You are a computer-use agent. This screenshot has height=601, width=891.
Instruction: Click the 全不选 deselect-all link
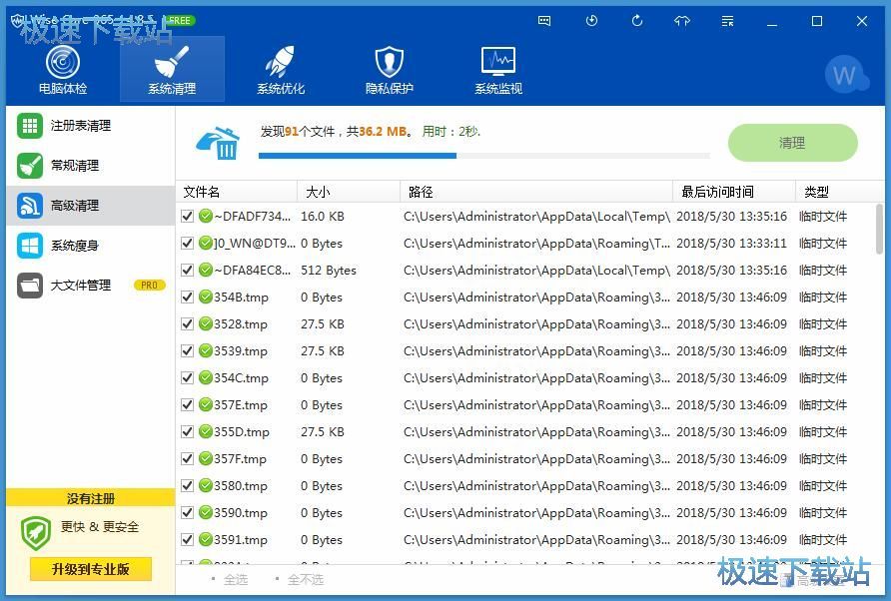tap(306, 579)
